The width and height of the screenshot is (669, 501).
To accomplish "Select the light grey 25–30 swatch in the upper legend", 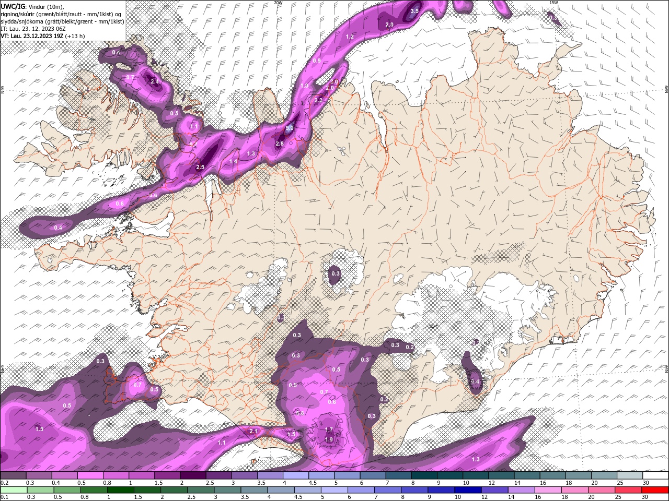I will coord(630,475).
